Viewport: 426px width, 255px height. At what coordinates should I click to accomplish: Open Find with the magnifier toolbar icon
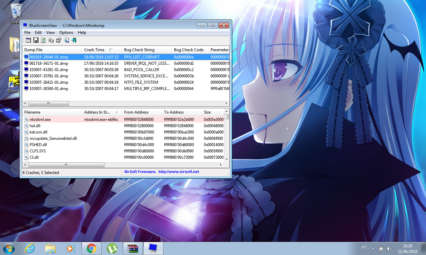66,40
